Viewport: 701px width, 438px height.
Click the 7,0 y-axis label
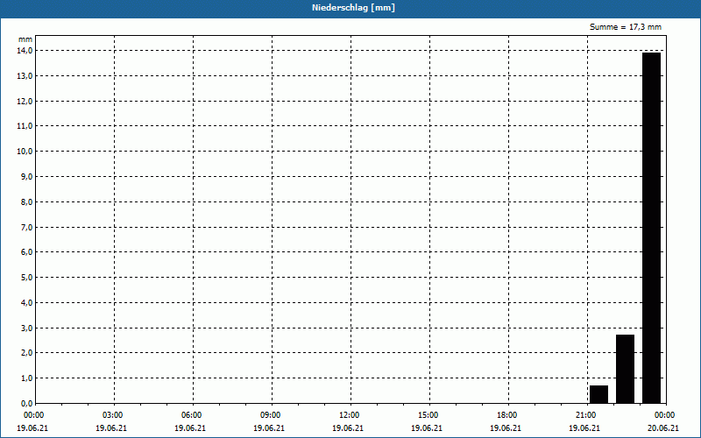(x=25, y=228)
